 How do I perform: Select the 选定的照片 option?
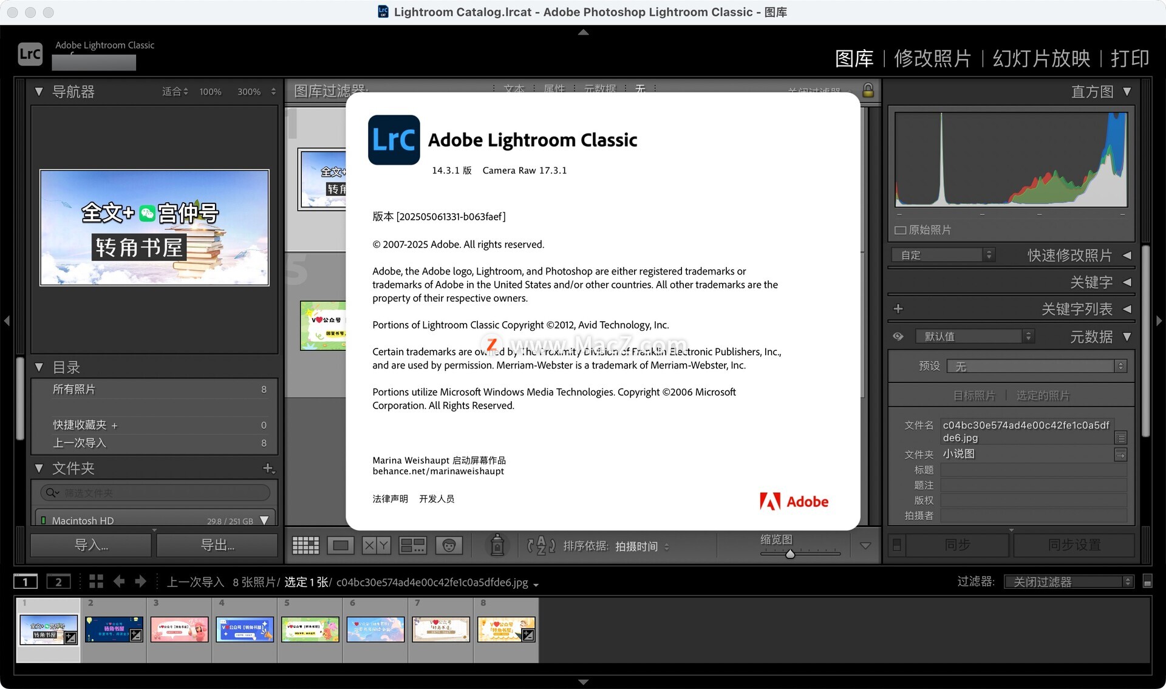tap(1043, 396)
